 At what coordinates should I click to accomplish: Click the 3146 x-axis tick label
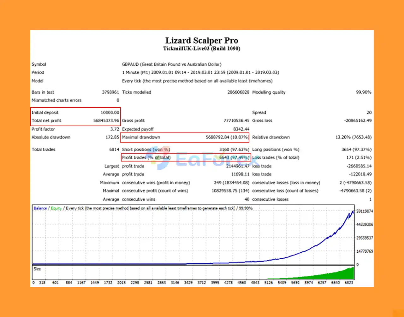175,283
